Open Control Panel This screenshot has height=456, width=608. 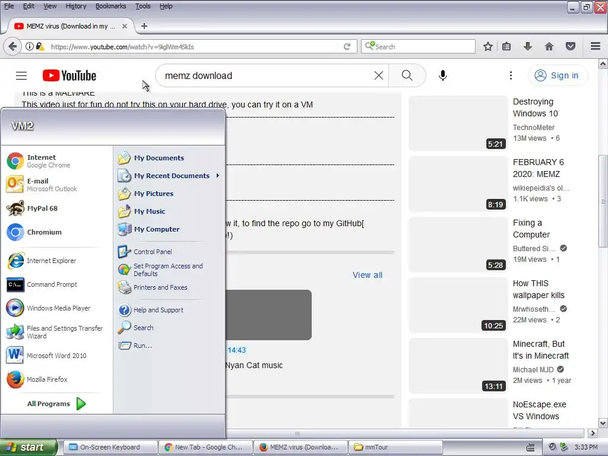click(x=169, y=252)
